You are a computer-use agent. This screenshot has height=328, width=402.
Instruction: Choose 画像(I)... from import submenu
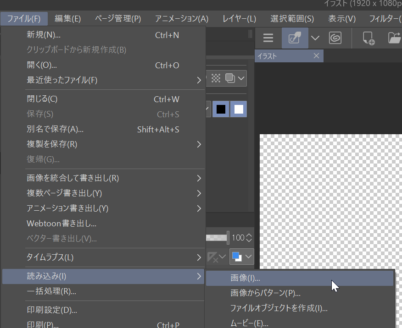tap(245, 278)
